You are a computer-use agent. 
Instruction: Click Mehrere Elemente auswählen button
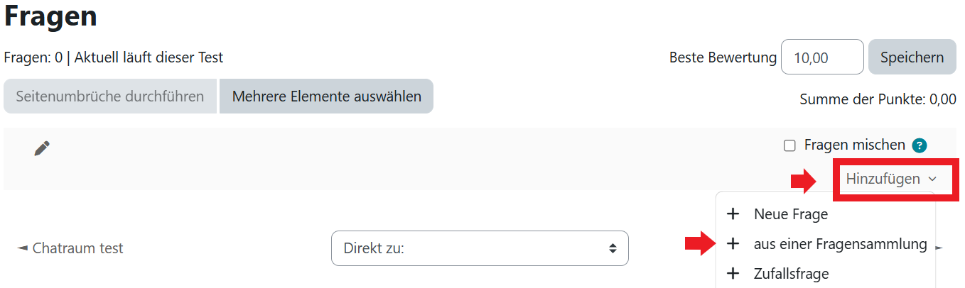pyautogui.click(x=326, y=96)
